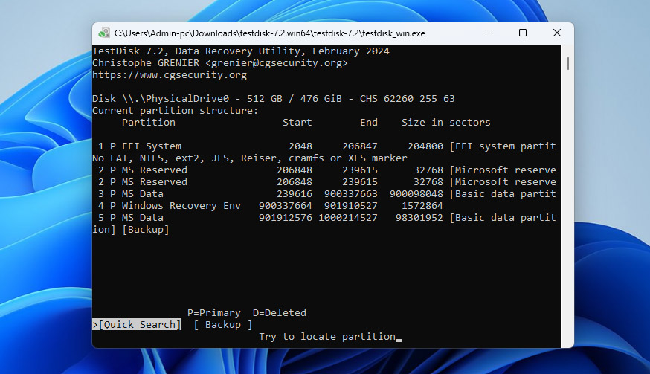Click the 'Current partition structure:' line

176,111
